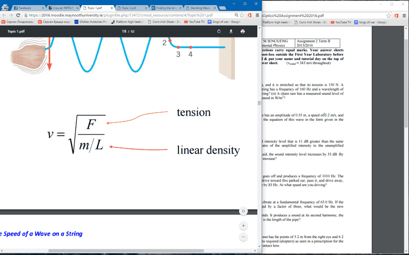Print Topic 1.pdf using the printer icon
Screen dimensions: 409x255
(x=242, y=31)
